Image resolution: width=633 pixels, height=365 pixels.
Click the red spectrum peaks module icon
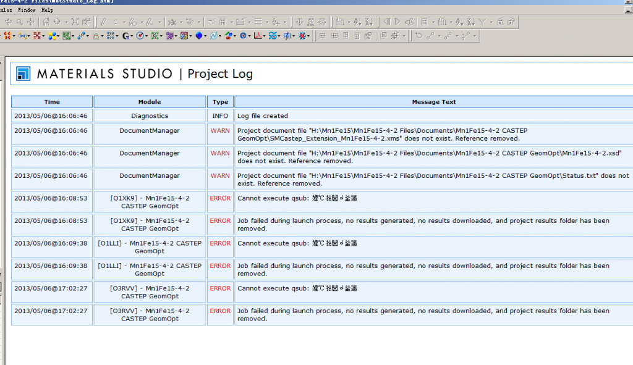pos(258,36)
